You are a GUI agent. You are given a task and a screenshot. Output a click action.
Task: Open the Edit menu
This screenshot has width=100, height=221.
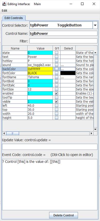[4, 11]
